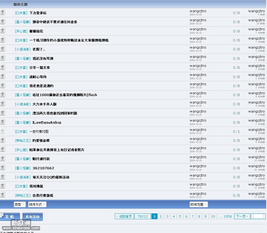Click 返回首页 to return home
The width and height of the screenshot is (267, 233).
coord(124,216)
